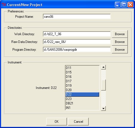Click into the Work Directory text field
Viewport: 135px width, 128px height.
click(77, 34)
